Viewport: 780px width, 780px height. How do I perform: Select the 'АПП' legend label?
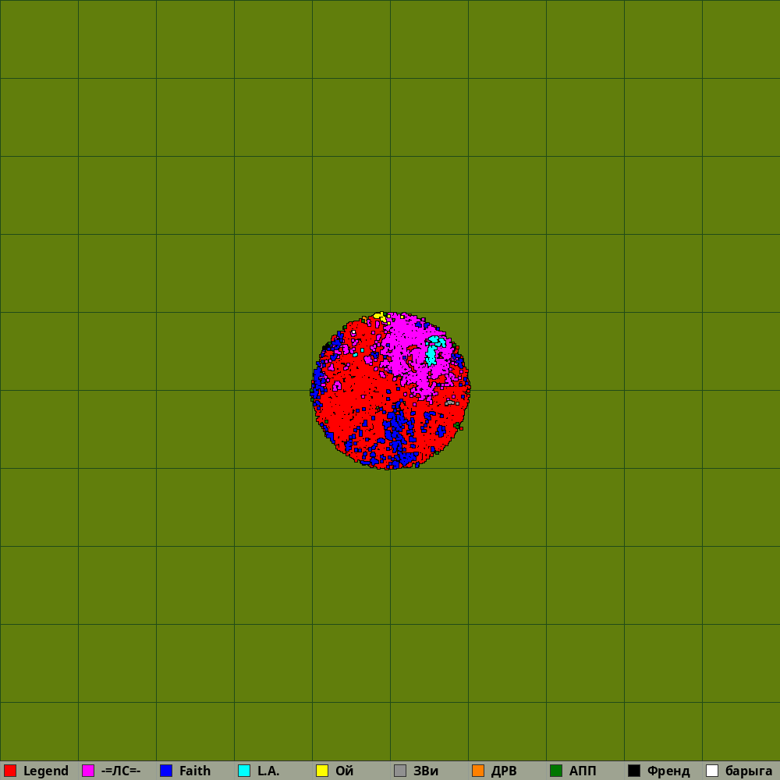pyautogui.click(x=583, y=771)
